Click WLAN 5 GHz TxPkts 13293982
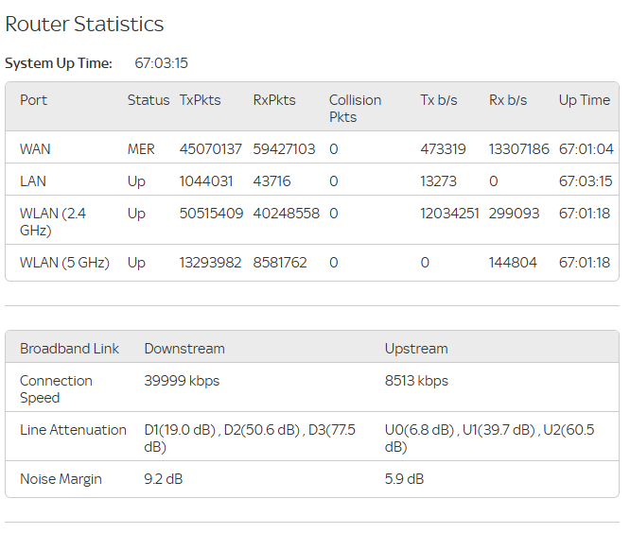This screenshot has width=630, height=533. (x=211, y=263)
